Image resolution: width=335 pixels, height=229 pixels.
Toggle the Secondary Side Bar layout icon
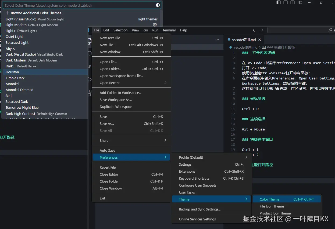click(x=293, y=2)
